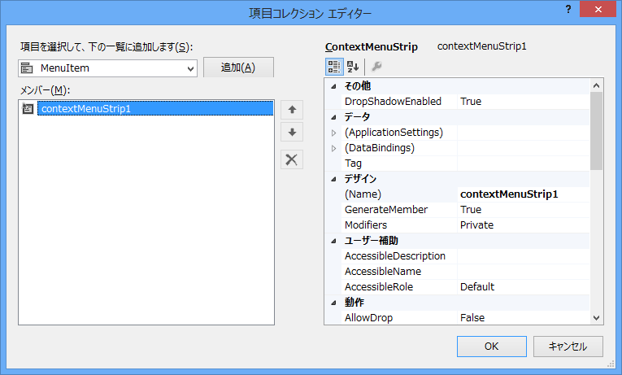Collapse the ユーザー補助 category
The image size is (622, 375).
[x=333, y=241]
